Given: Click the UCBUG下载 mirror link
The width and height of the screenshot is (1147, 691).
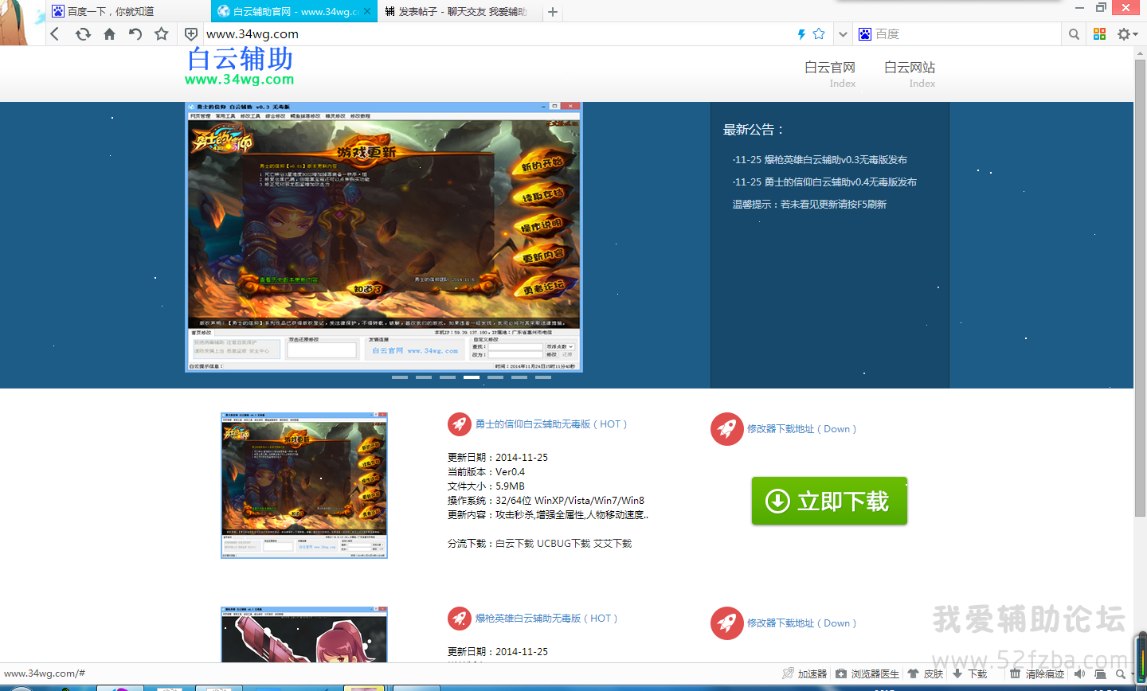Looking at the screenshot, I should [563, 544].
